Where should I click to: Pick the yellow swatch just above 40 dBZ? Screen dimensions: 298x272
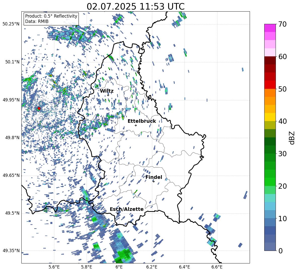coord(270,117)
